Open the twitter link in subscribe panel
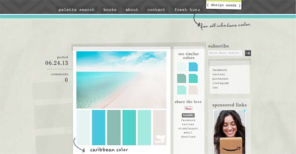This screenshot has height=154, width=296. pos(219,74)
